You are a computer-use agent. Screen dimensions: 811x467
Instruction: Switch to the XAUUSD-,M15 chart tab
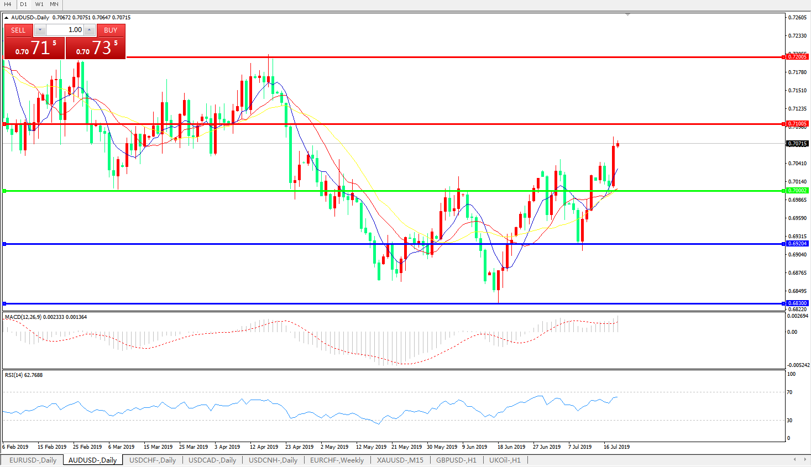[x=400, y=460]
